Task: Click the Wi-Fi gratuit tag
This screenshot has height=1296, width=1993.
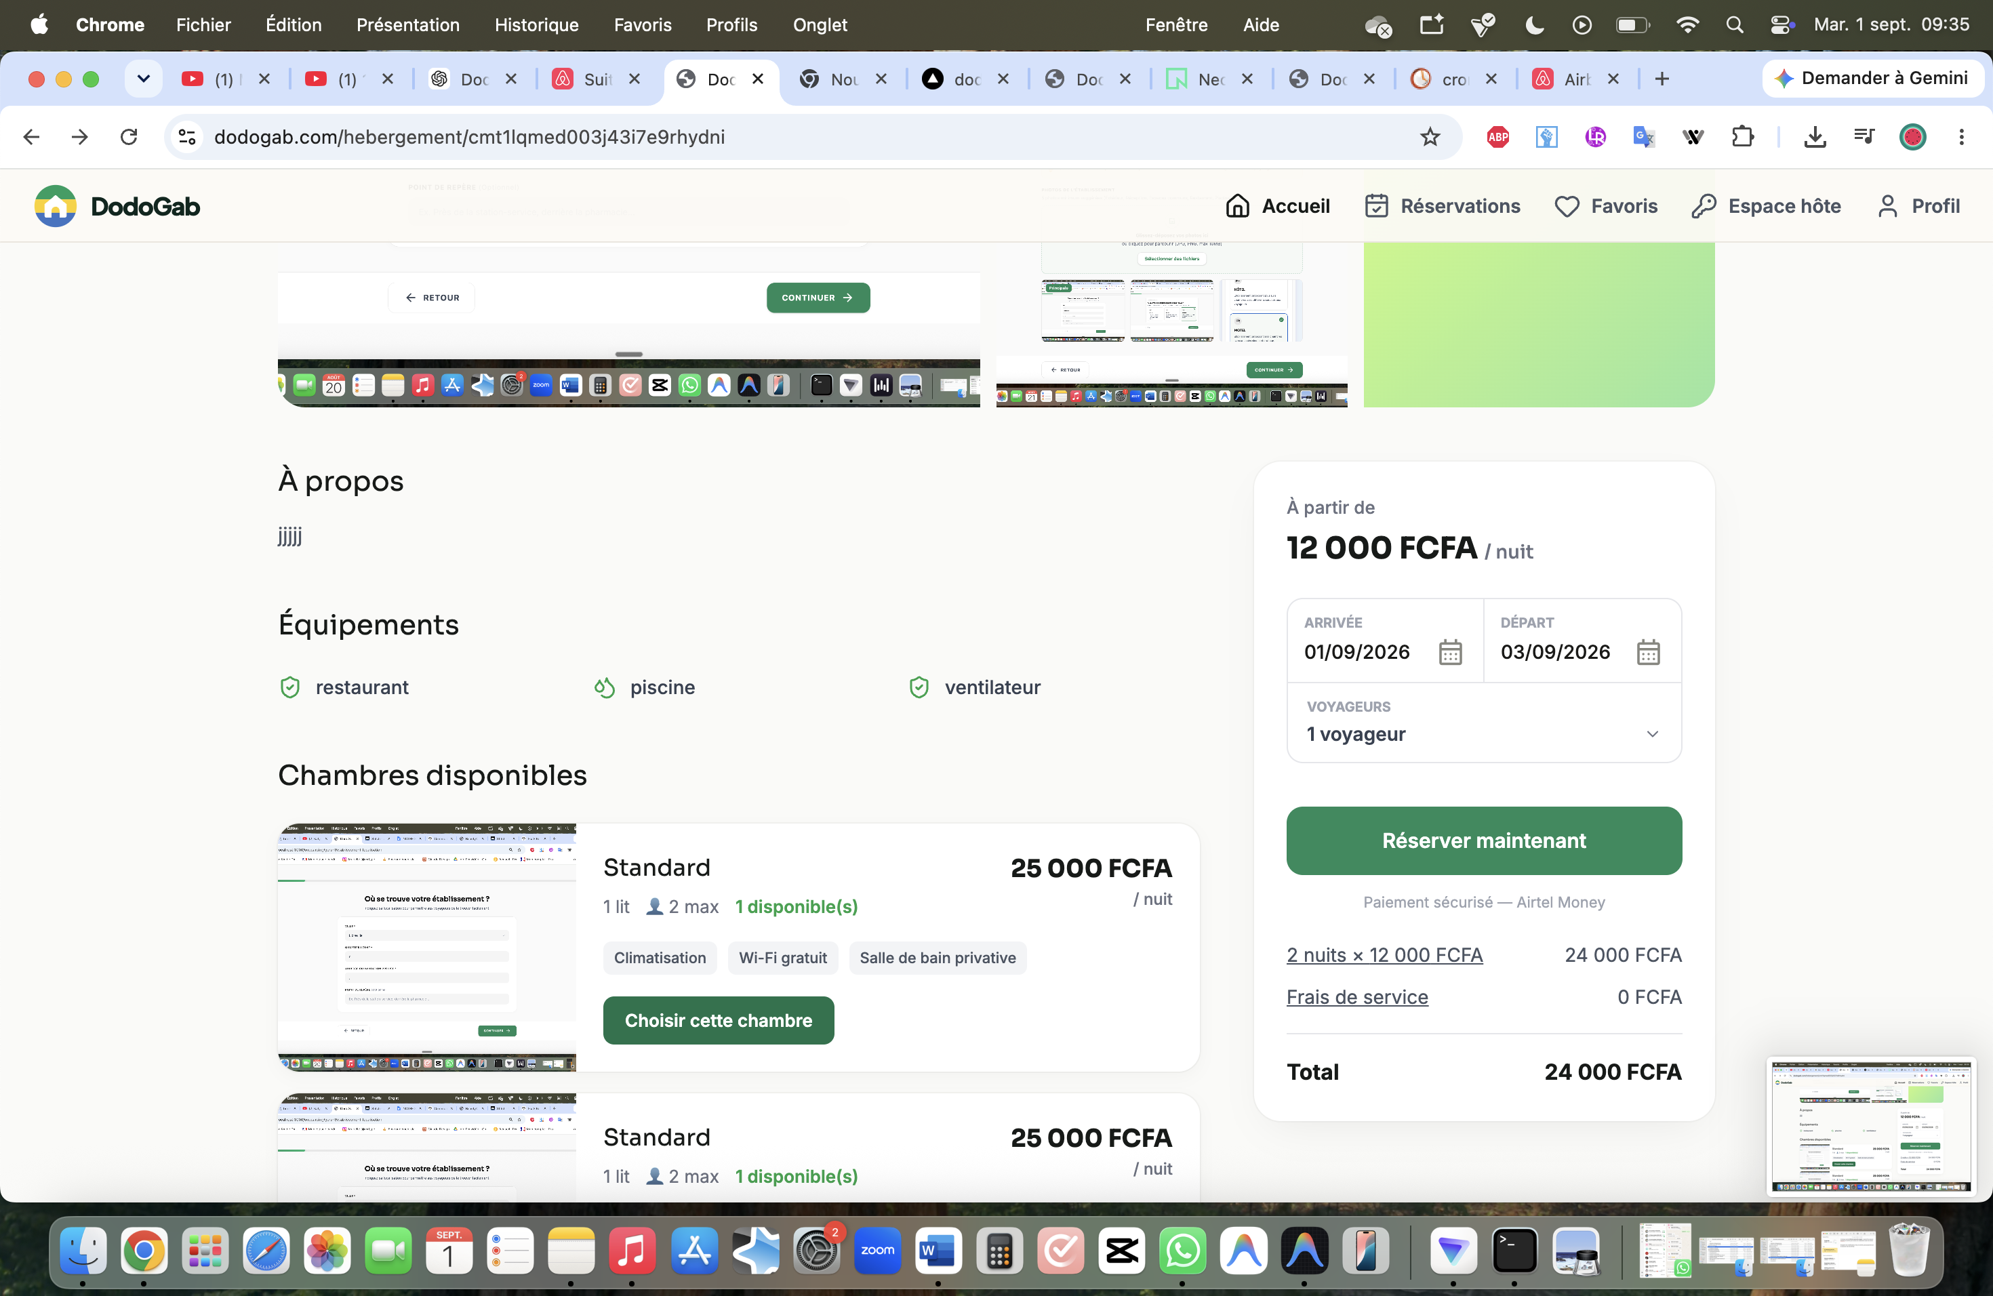Action: (x=783, y=958)
